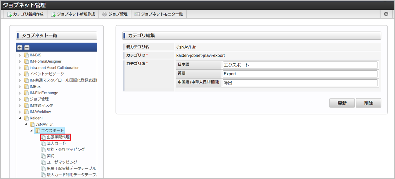This screenshot has width=395, height=179.
Task: Click folder icon beside ジョブ管理 tree node
Action: click(x=26, y=99)
